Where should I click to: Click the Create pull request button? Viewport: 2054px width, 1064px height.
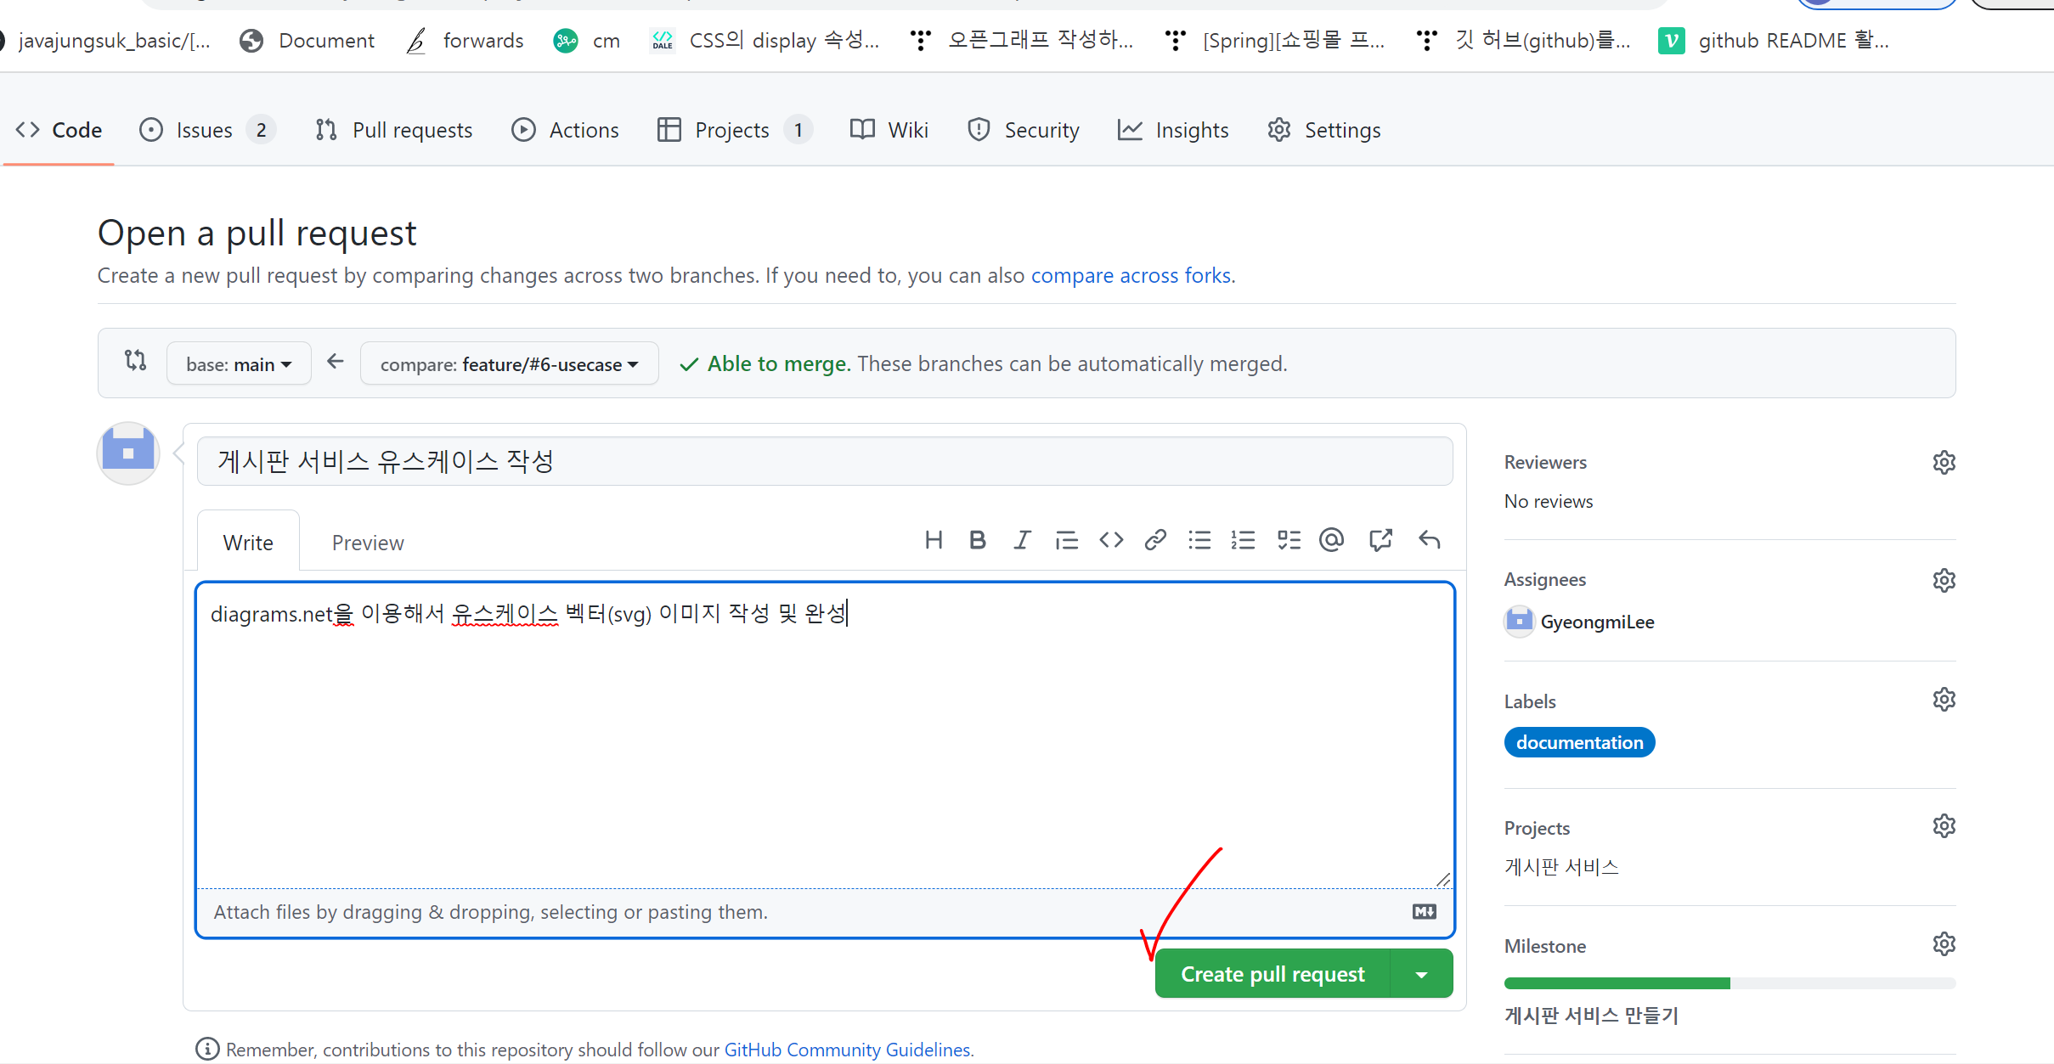pos(1272,974)
